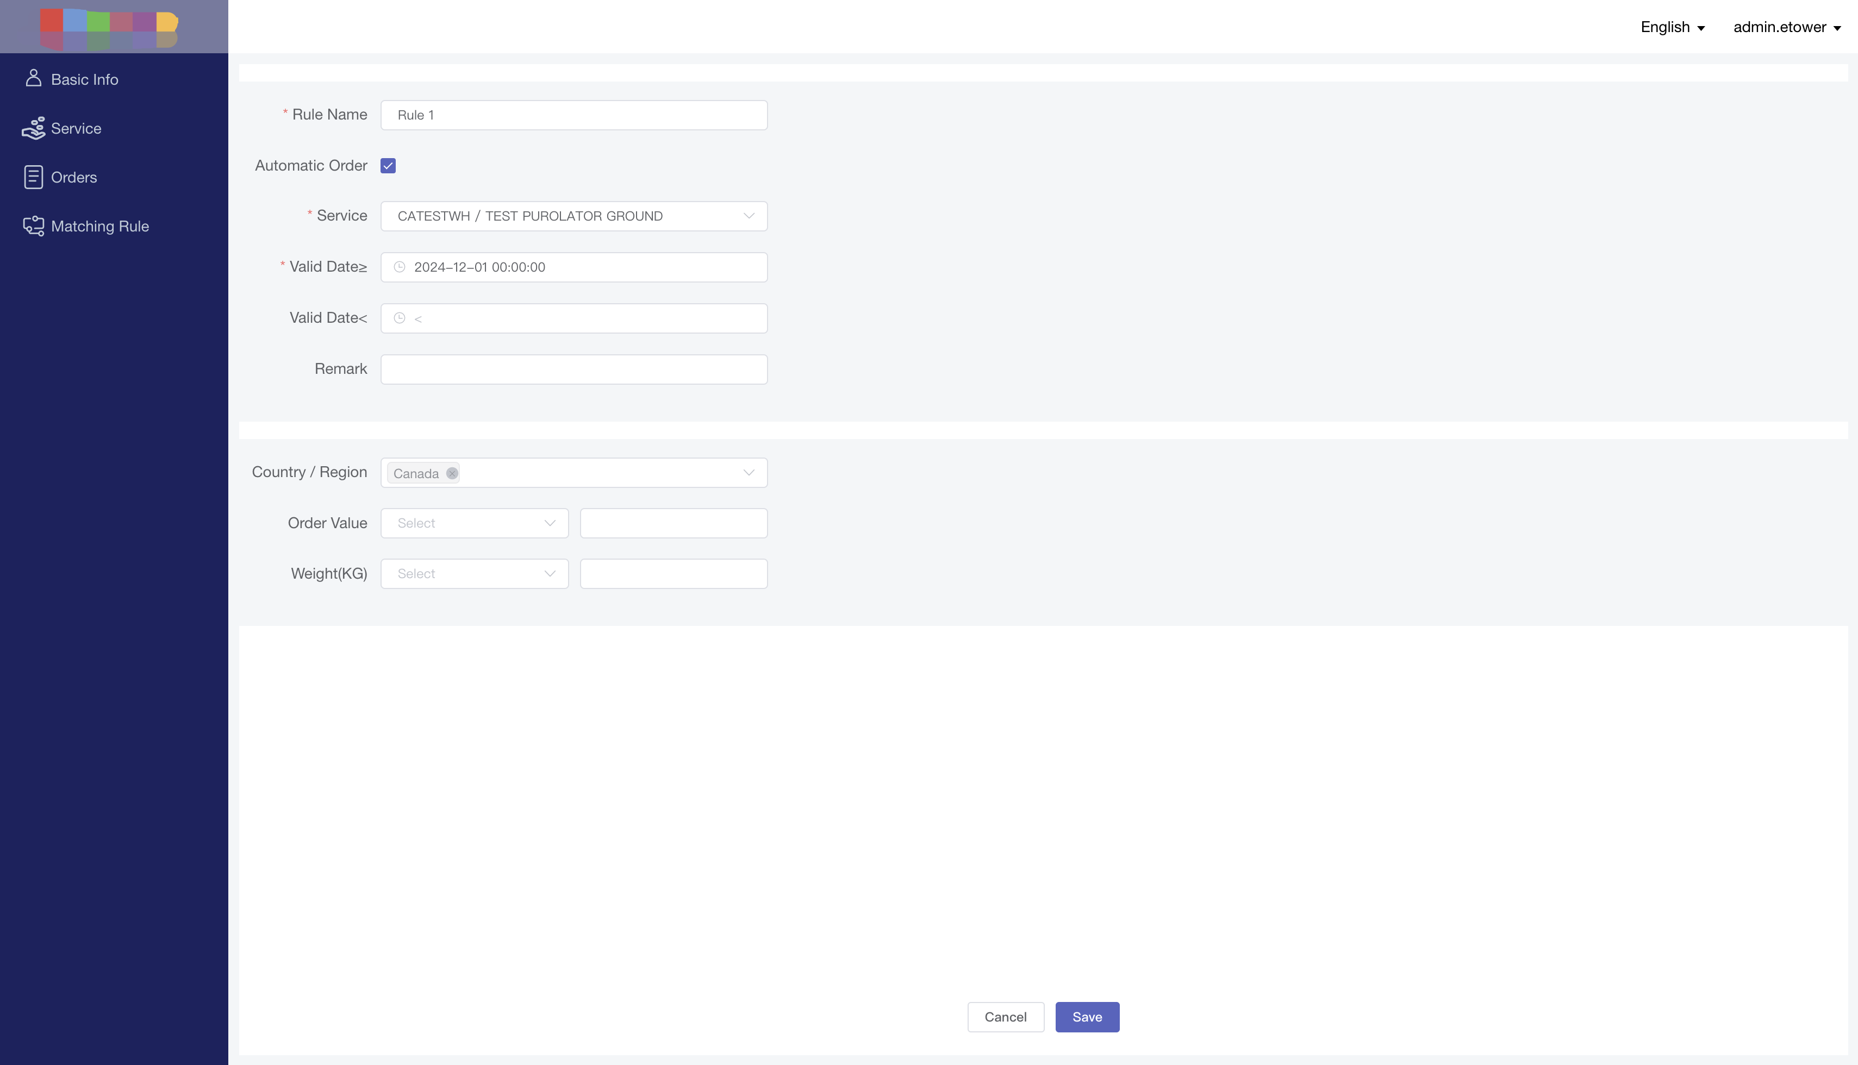The image size is (1858, 1065).
Task: Click the Rule Name label
Action: pos(329,114)
